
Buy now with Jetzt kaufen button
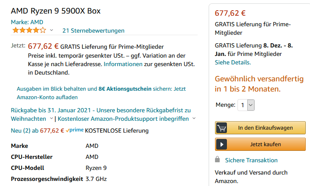[x=260, y=144]
